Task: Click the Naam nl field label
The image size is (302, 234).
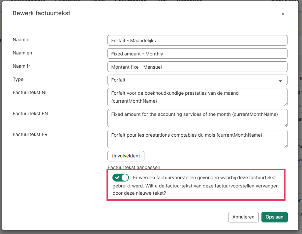Action: 22,40
